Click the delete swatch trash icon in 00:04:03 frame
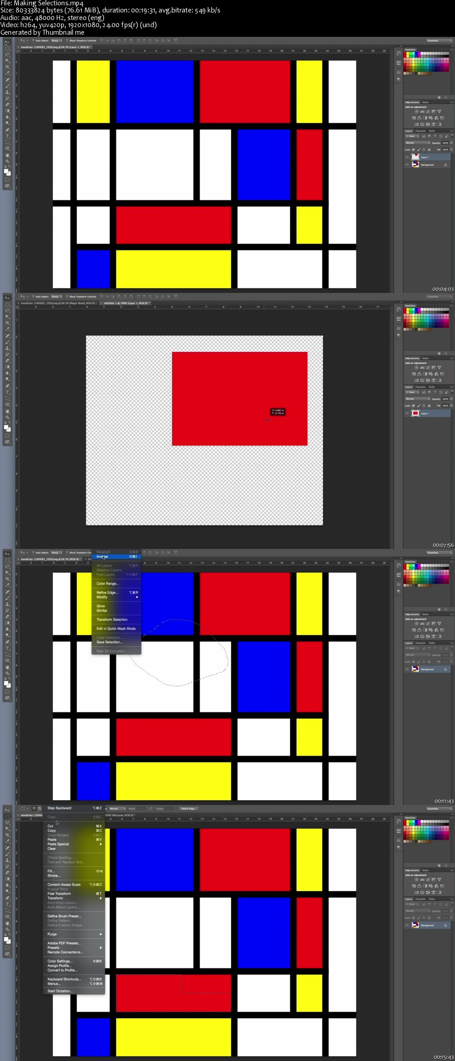455x1061 pixels. pos(446,98)
